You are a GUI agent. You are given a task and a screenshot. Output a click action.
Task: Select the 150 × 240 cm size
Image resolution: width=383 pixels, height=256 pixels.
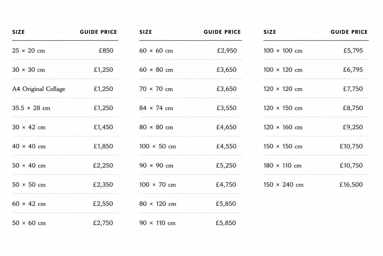[283, 184]
